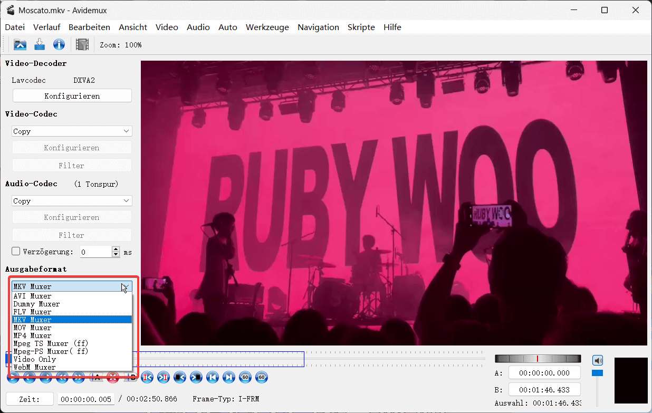Collapse the Ausgabeformat MKV Muxer combo box
652x413 pixels.
pos(72,286)
